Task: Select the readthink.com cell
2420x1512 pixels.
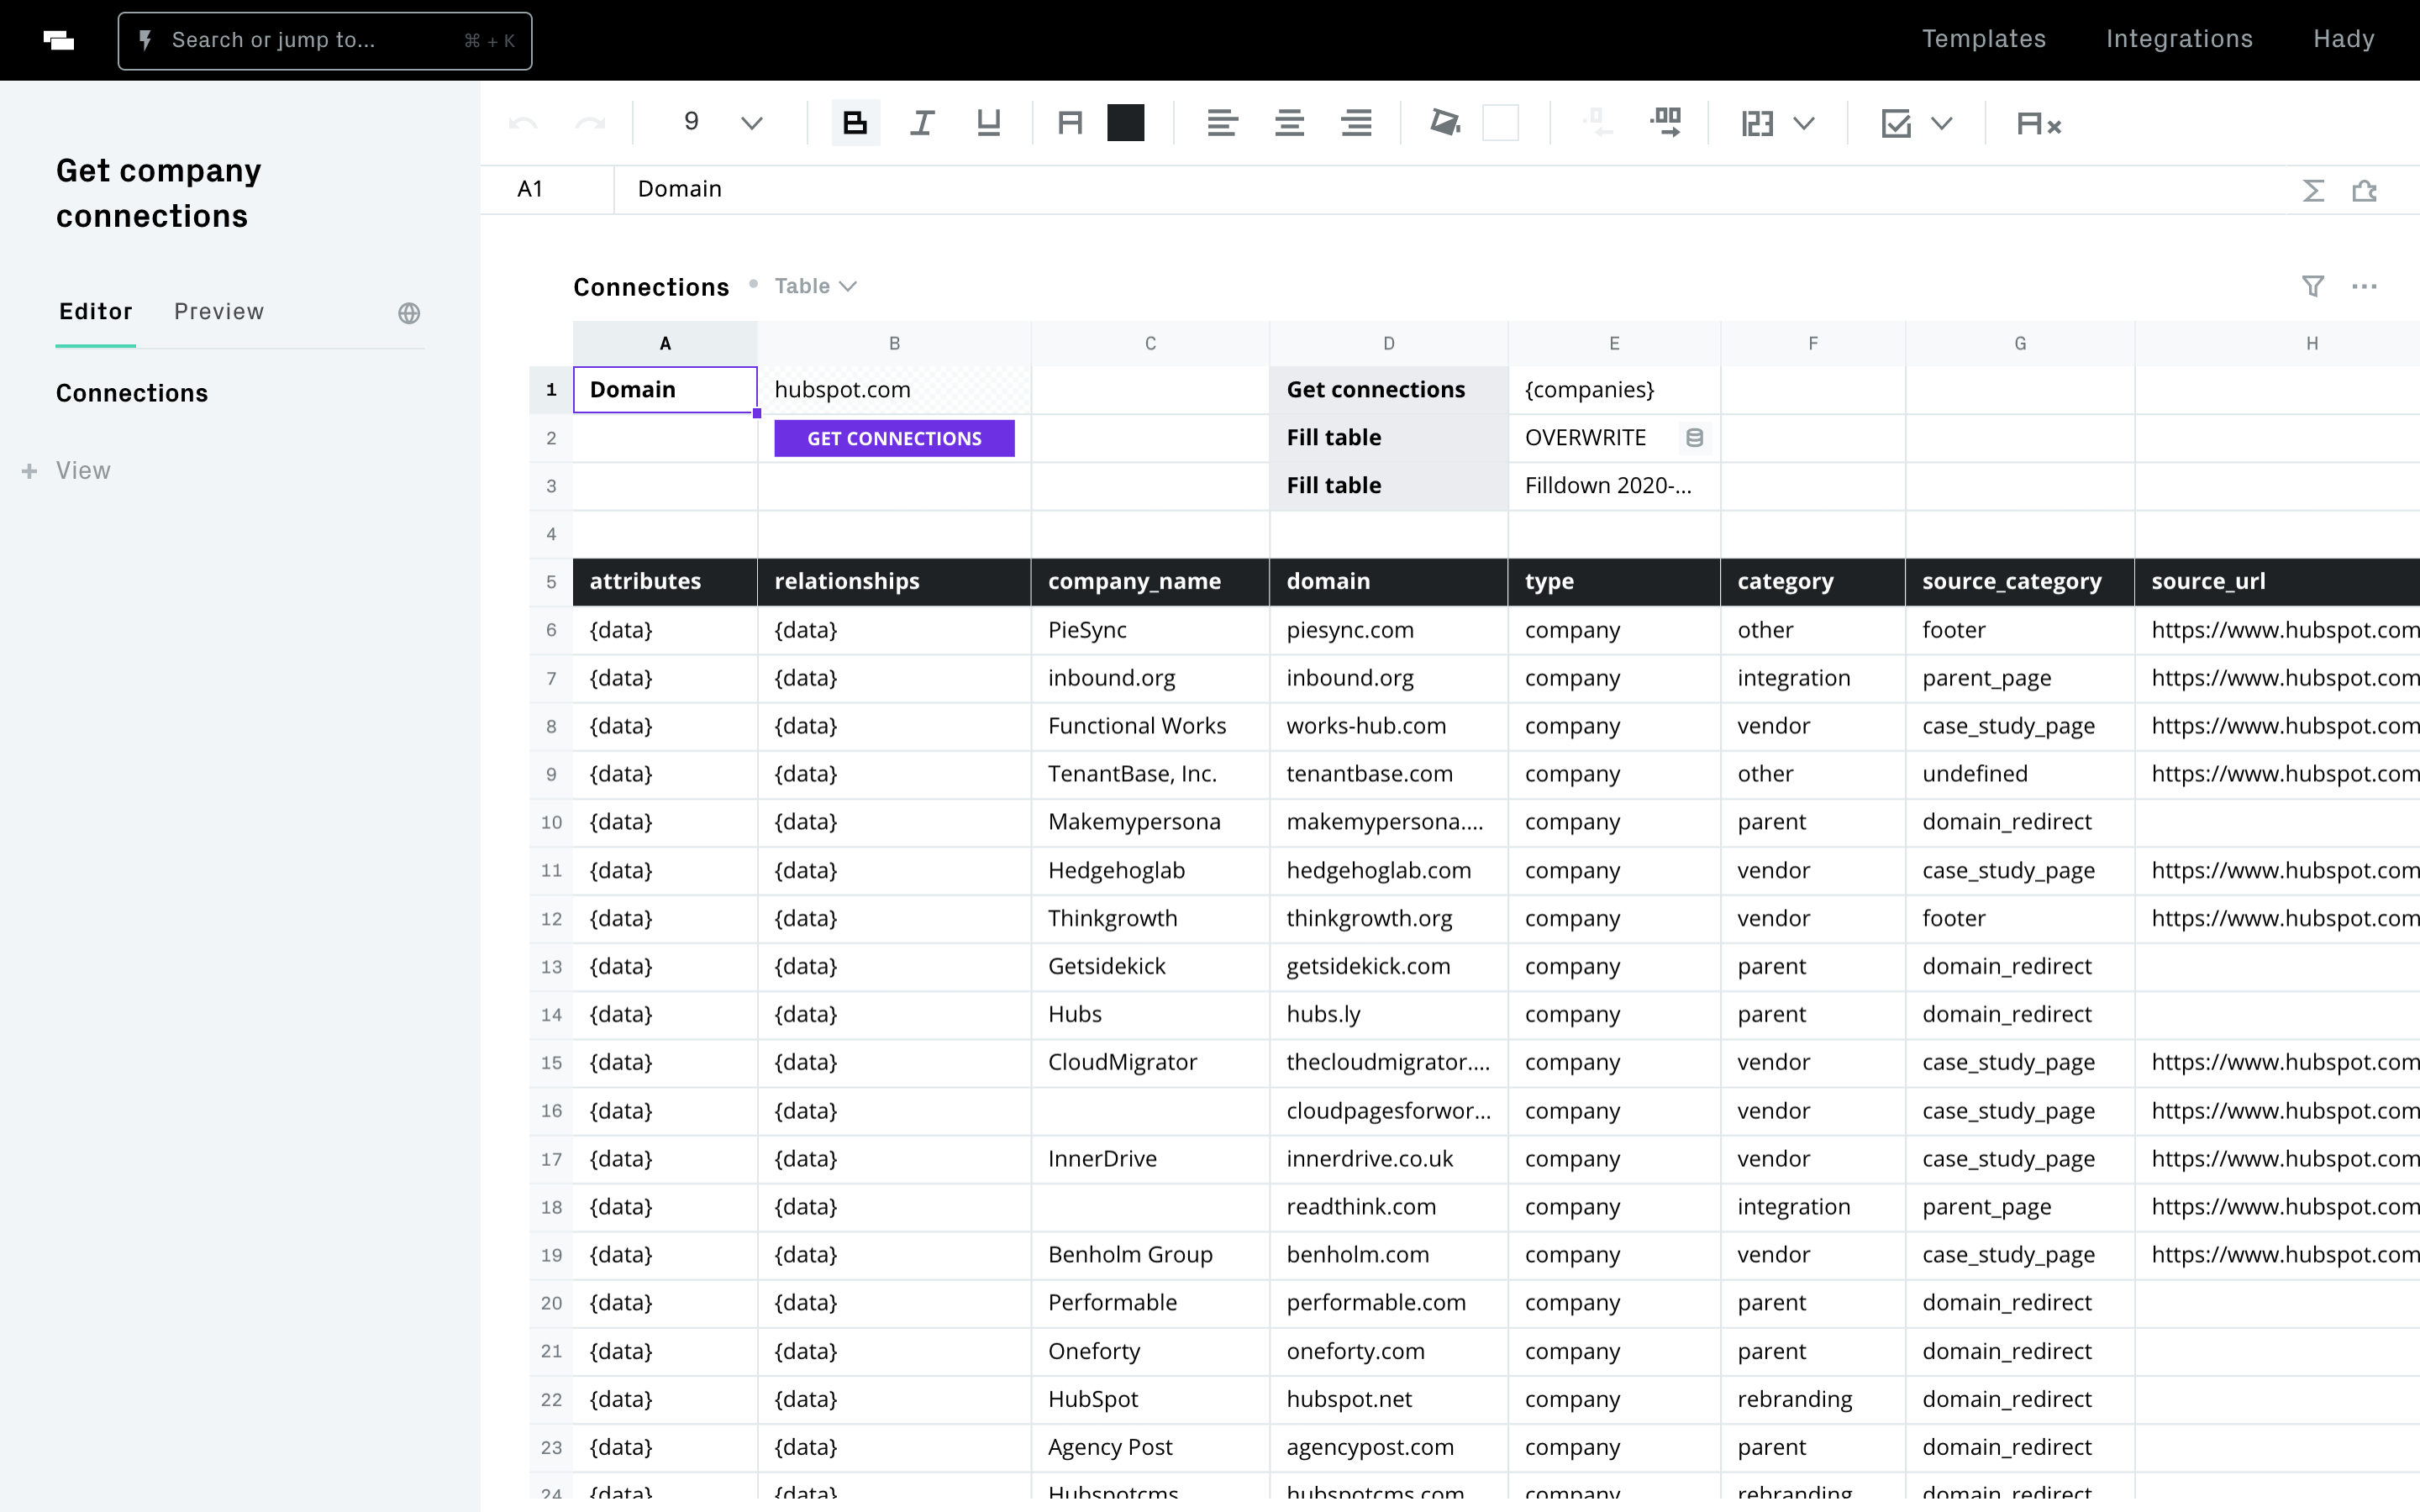Action: [x=1388, y=1207]
